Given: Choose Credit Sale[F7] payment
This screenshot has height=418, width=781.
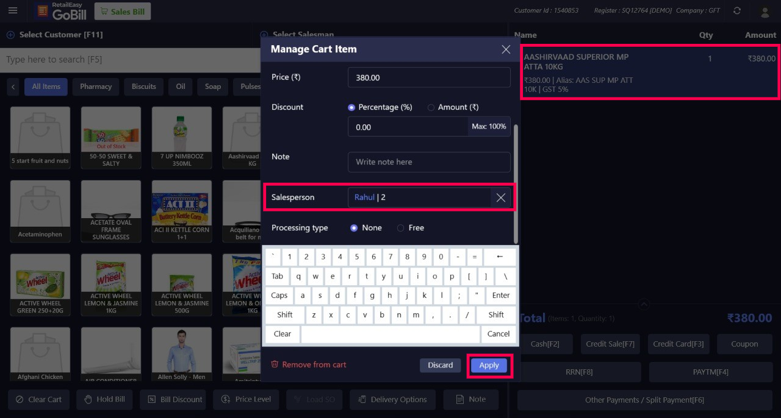Looking at the screenshot, I should [x=610, y=344].
